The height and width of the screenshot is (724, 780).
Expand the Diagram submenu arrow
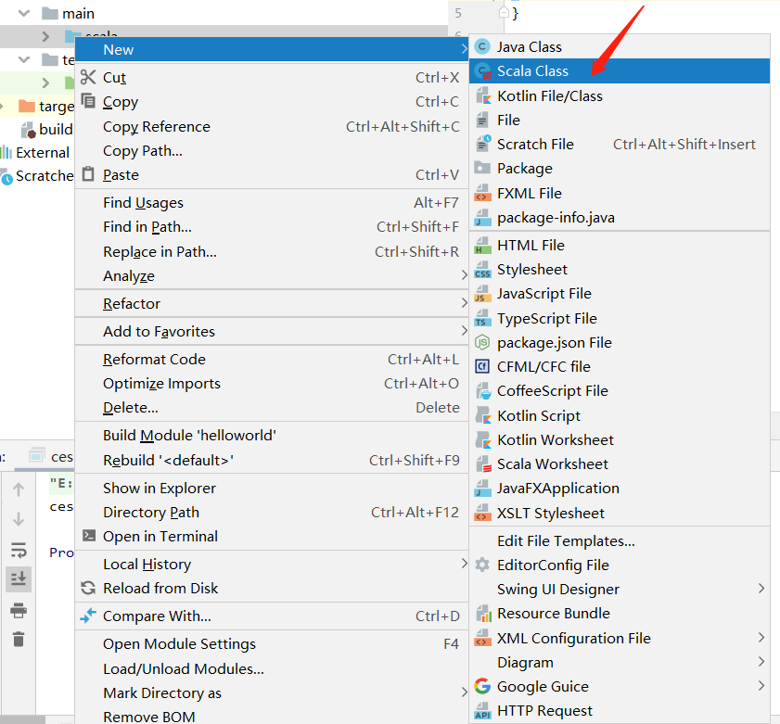[x=761, y=661]
